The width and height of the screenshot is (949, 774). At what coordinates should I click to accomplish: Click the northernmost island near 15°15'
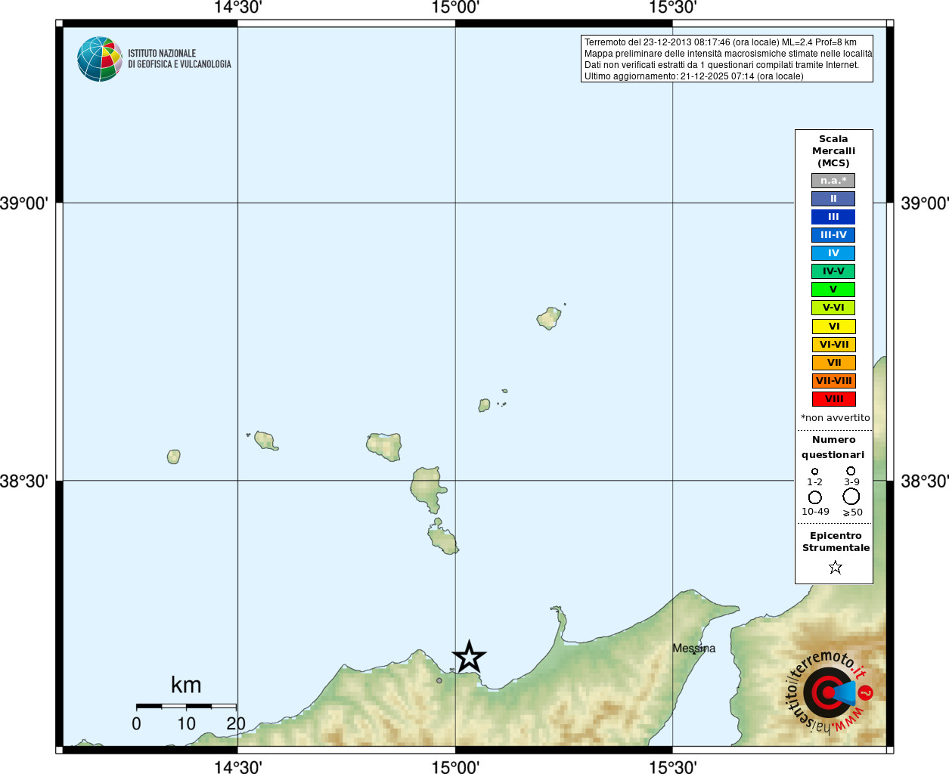(550, 317)
